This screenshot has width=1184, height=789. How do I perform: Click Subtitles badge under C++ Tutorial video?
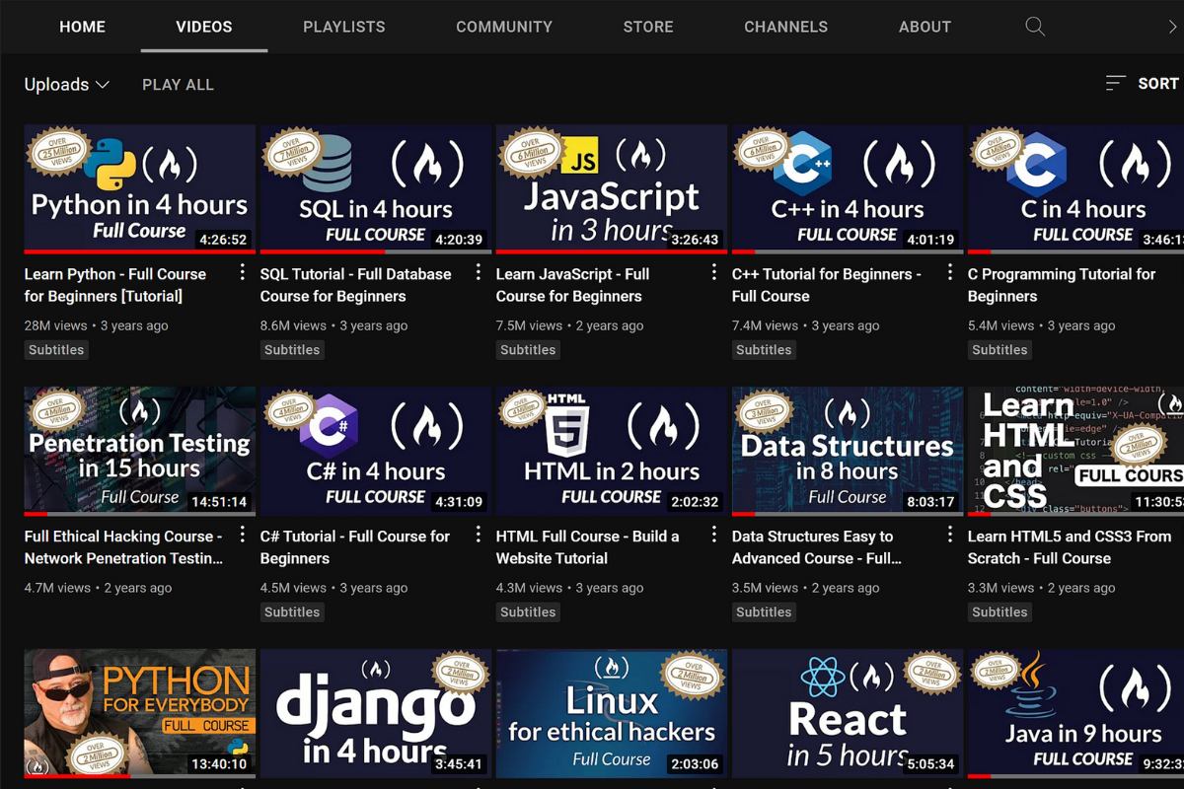764,350
